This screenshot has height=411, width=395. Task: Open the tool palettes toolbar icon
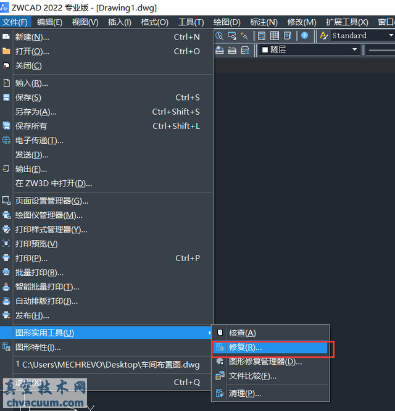[x=288, y=36]
